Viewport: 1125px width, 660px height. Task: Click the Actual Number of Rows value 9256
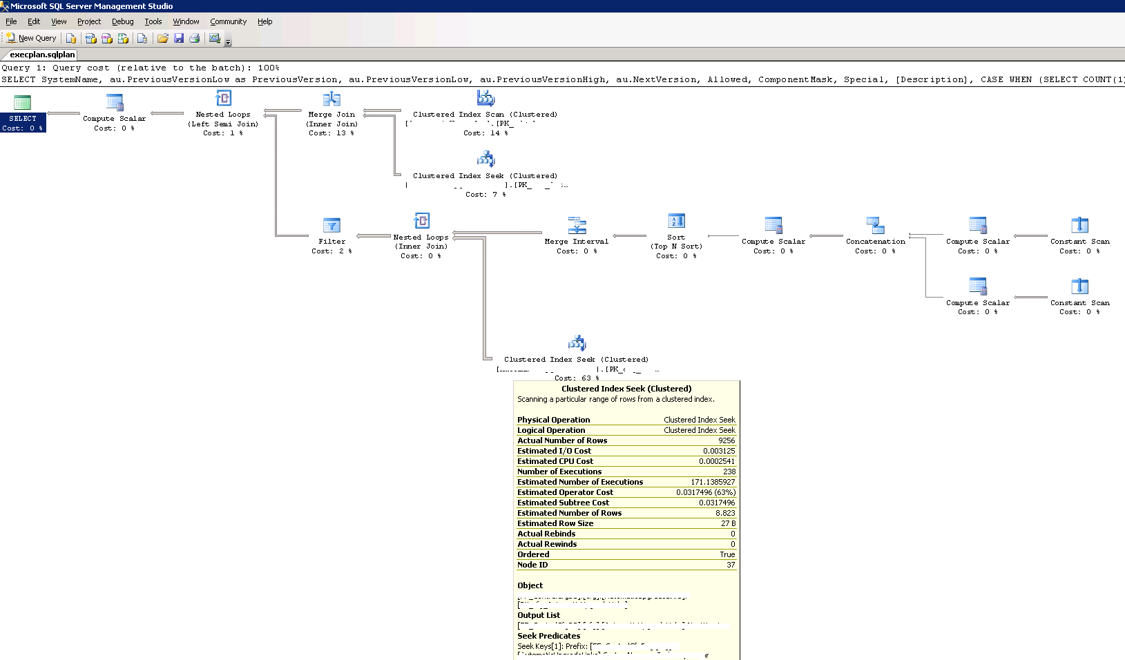[x=727, y=440]
